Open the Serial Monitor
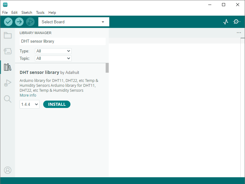 (x=237, y=21)
